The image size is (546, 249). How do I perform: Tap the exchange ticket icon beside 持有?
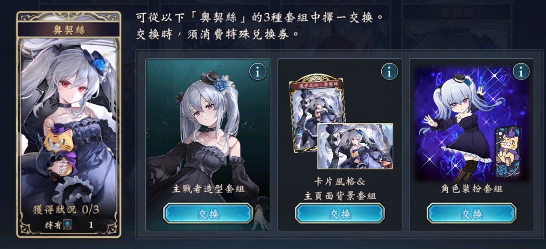(x=67, y=225)
